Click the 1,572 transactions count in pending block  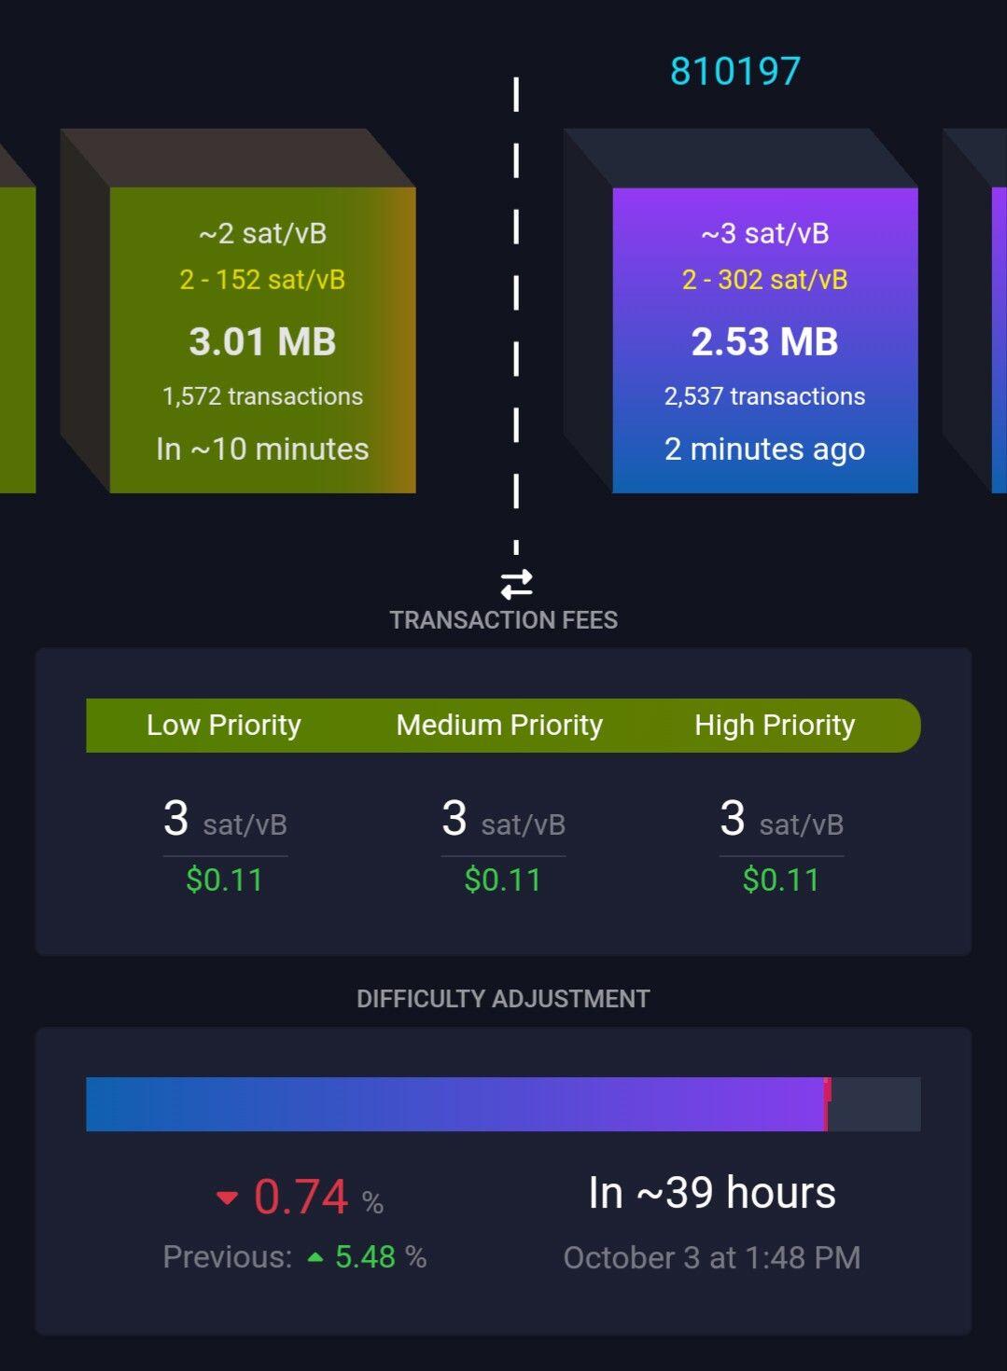pyautogui.click(x=262, y=396)
